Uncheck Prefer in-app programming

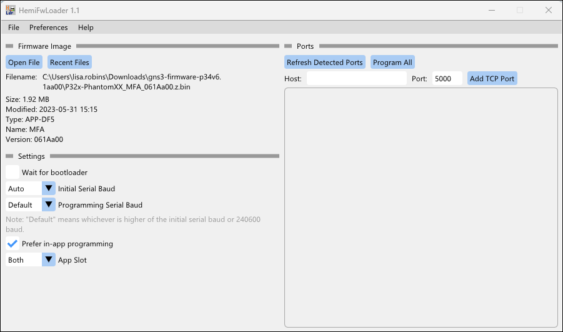(x=12, y=244)
